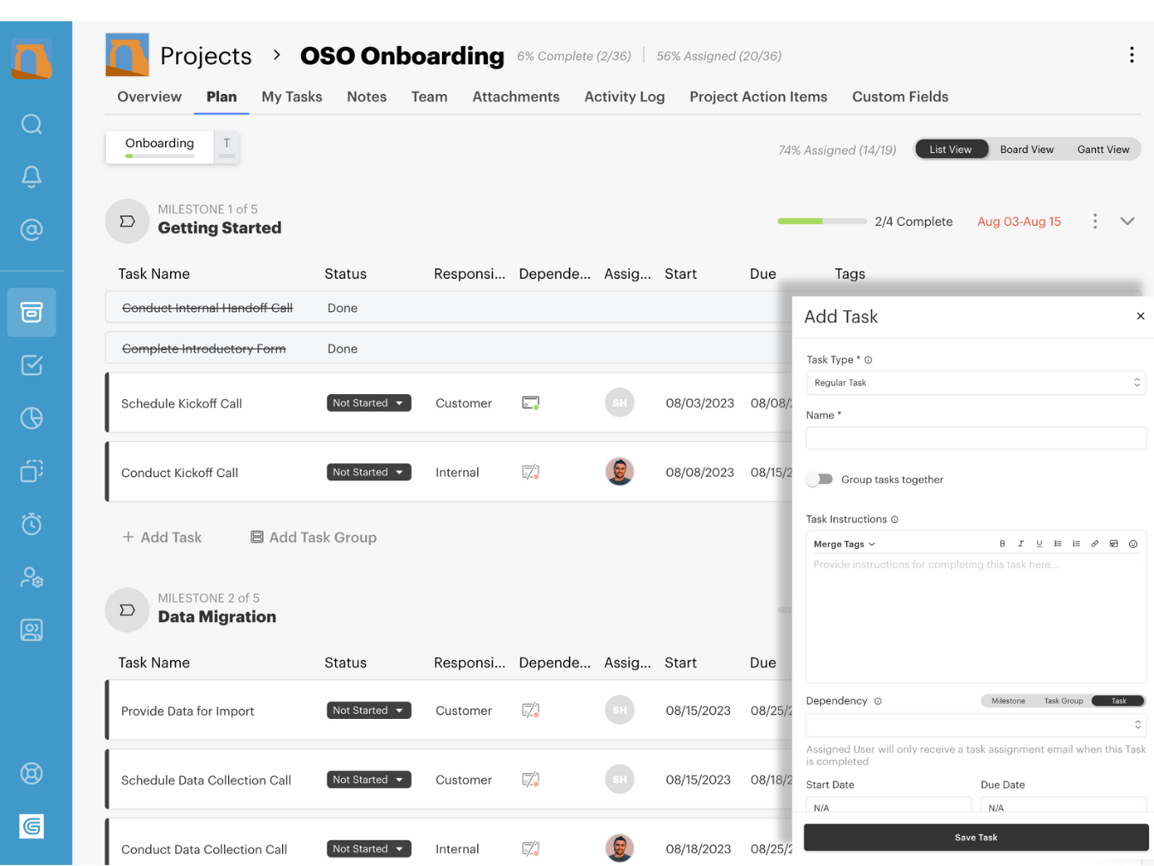The width and height of the screenshot is (1154, 866).
Task: Collapse the Getting Started milestone
Action: pyautogui.click(x=1127, y=221)
